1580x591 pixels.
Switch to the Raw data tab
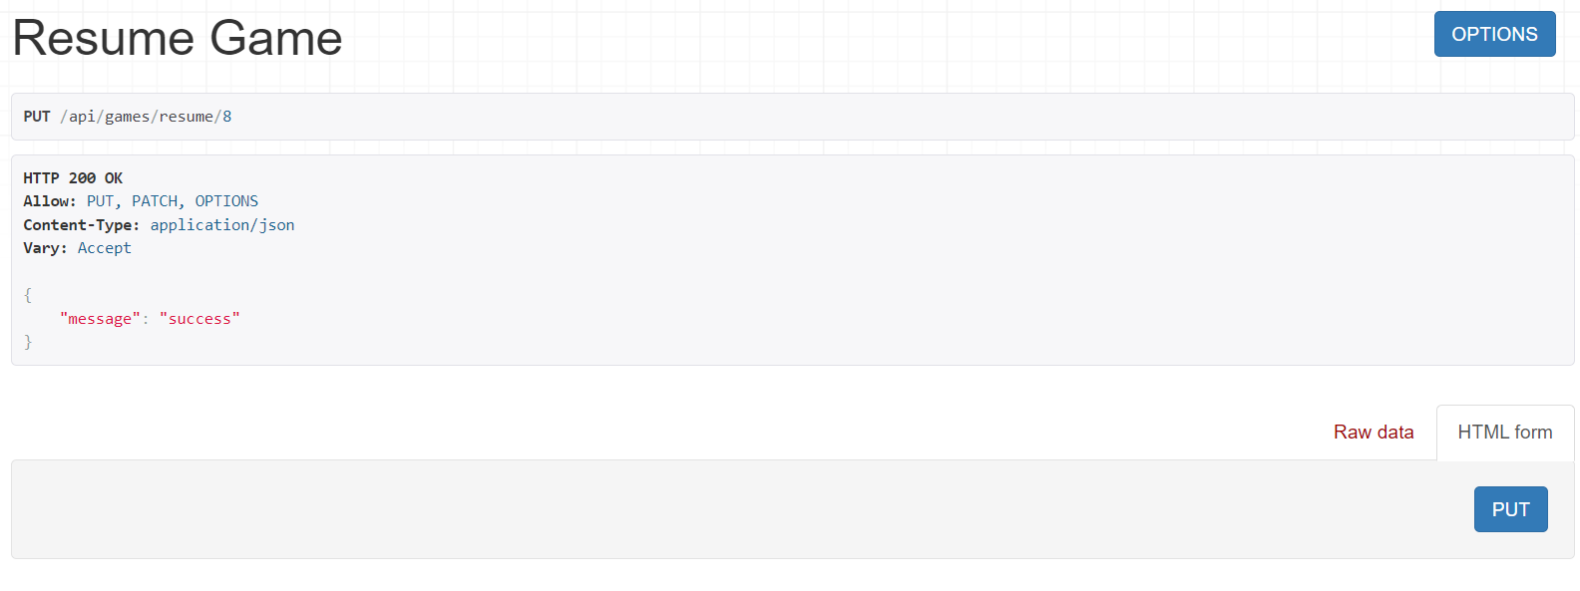[1373, 432]
